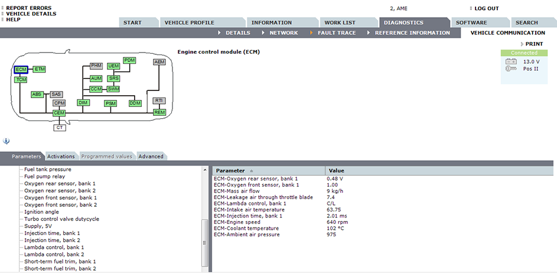Click the ignition key position icon
557x273 pixels.
511,69
